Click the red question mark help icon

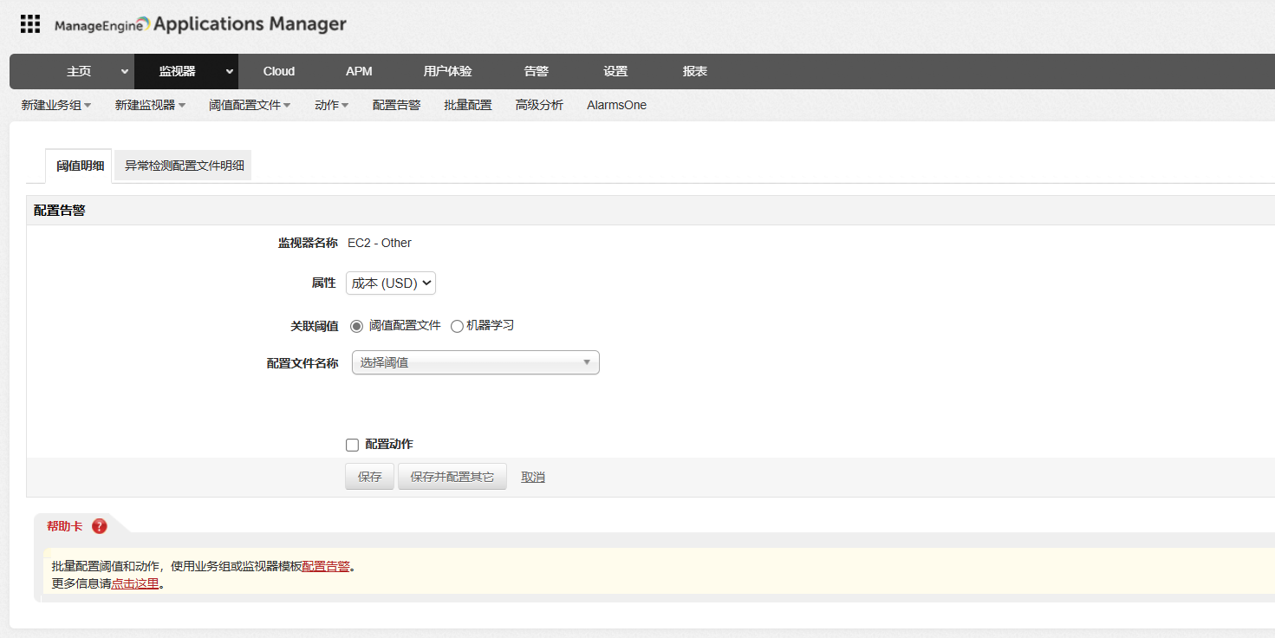click(100, 526)
